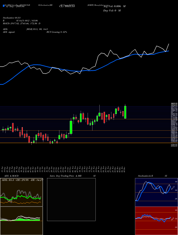This screenshot has width=178, height=235.
Task: Click the green MACD histogram bars
Action: [x=28, y=220]
